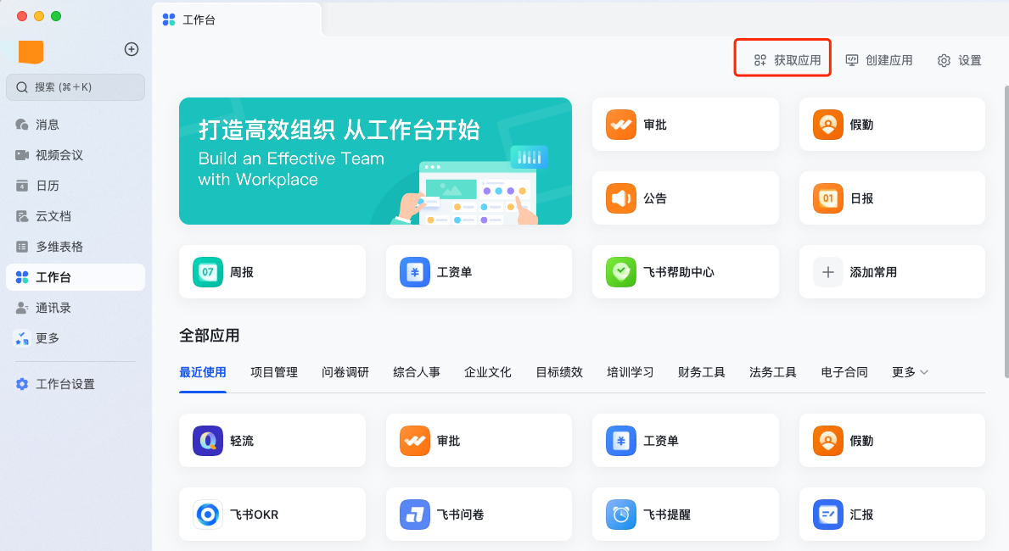Open 日报 daily report app

click(892, 198)
